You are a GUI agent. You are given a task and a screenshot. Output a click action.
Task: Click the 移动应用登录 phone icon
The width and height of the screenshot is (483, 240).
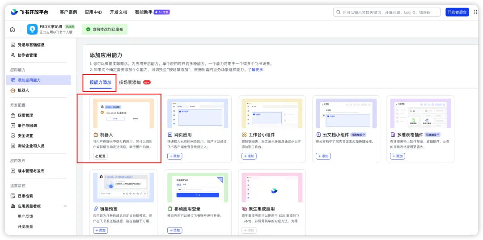tap(170, 209)
